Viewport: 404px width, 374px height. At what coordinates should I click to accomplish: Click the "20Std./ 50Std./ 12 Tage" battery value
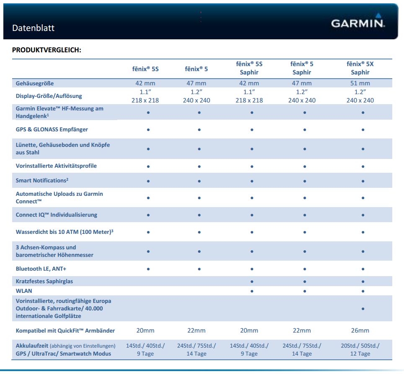click(360, 350)
